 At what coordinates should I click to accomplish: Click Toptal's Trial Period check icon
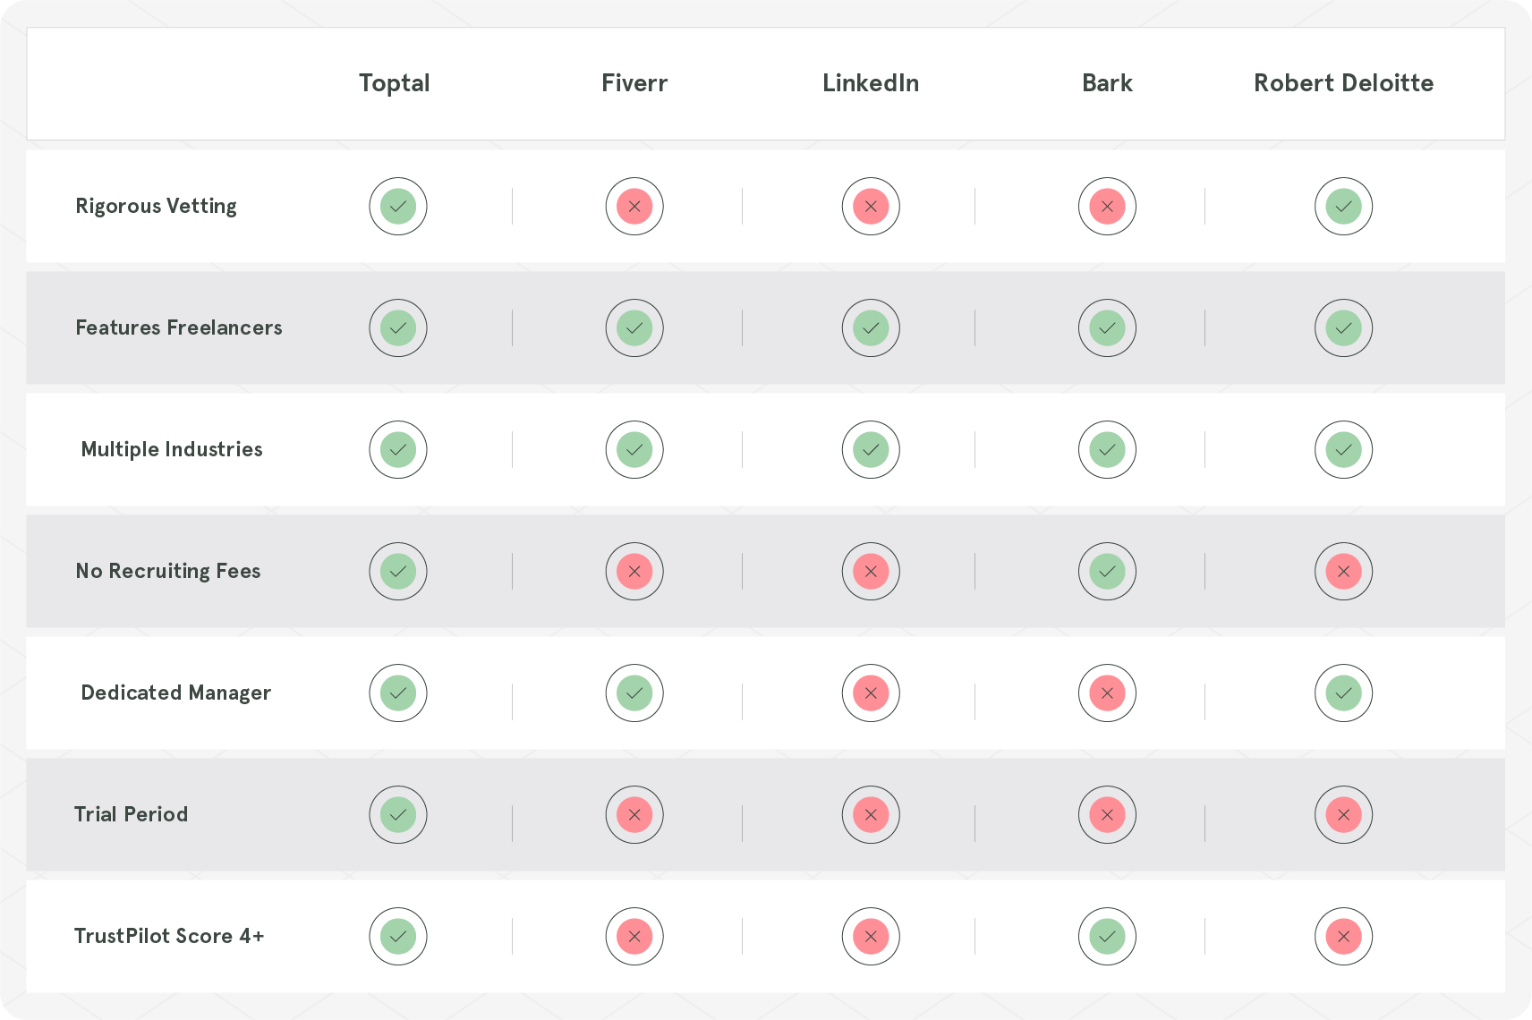click(398, 815)
